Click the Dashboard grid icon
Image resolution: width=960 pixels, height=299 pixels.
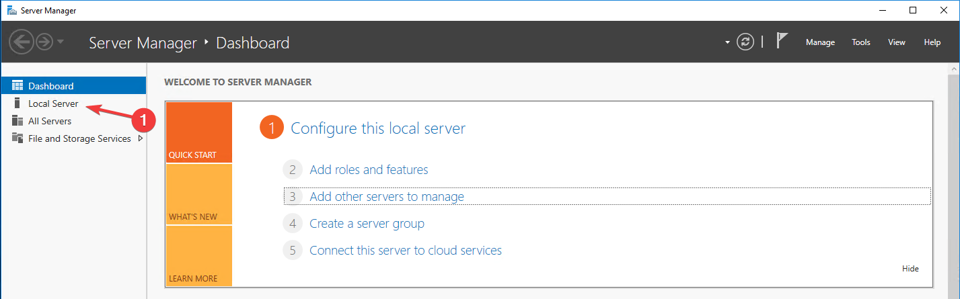tap(17, 86)
